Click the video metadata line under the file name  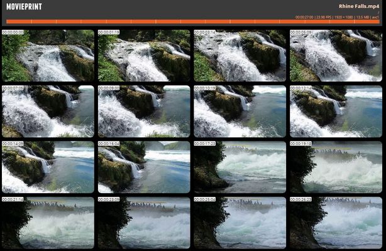click(337, 17)
